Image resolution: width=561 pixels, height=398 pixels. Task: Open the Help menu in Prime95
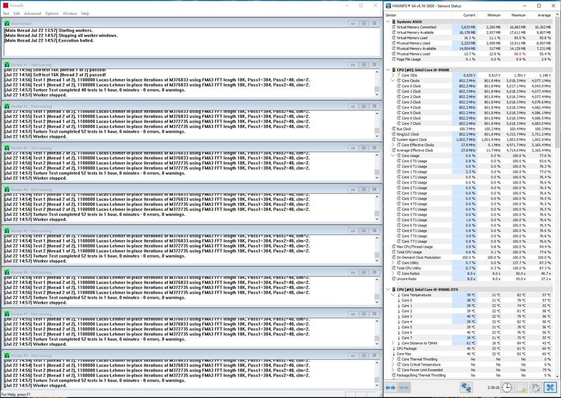[x=85, y=14]
